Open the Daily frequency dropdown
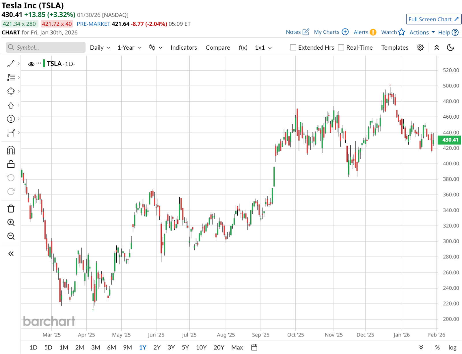This screenshot has width=462, height=354. tap(100, 48)
